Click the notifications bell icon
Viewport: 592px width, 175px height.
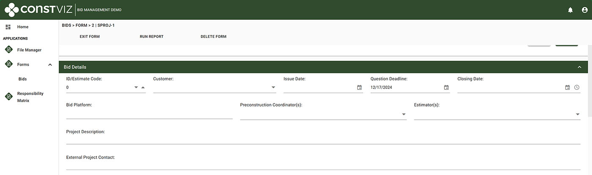pyautogui.click(x=570, y=10)
